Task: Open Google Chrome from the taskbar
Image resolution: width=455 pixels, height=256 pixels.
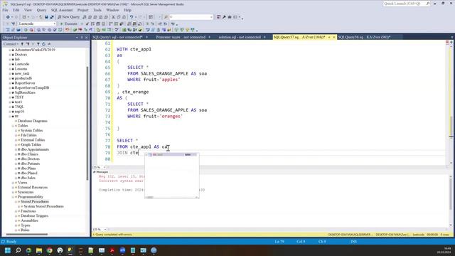Action: coord(50,250)
